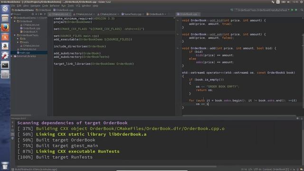This screenshot has width=304, height=171.
Task: Open the run configuration dropdown
Action: coord(262,10)
